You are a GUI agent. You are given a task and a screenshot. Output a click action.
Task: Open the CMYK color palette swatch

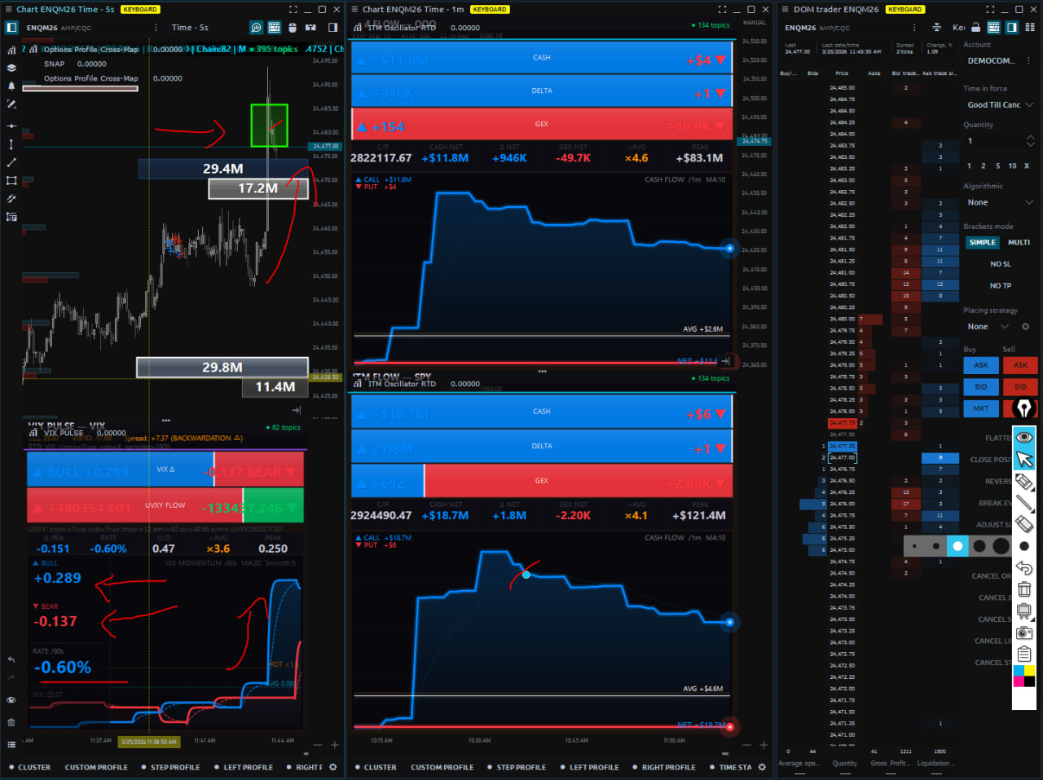pyautogui.click(x=1024, y=676)
